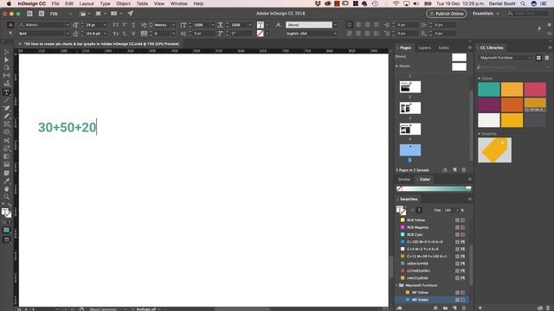Select the Gradient Swatch tool

pyautogui.click(x=6, y=156)
